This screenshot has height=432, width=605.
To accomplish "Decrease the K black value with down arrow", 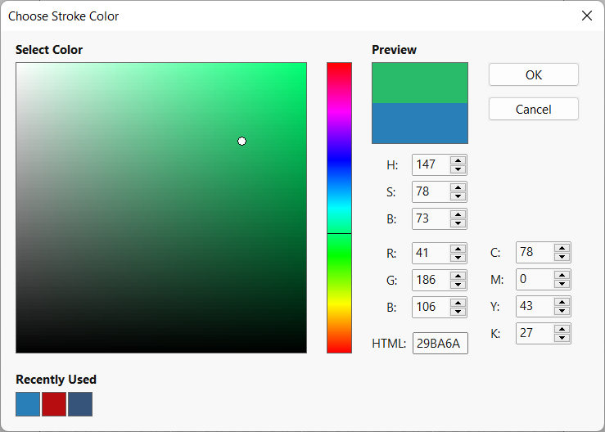I will 562,339.
